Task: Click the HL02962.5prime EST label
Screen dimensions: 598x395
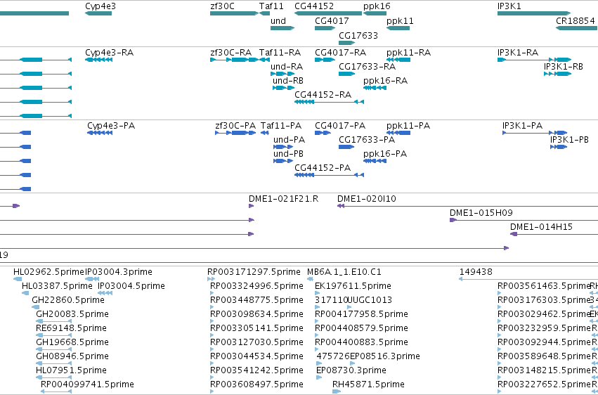Action: 48,272
